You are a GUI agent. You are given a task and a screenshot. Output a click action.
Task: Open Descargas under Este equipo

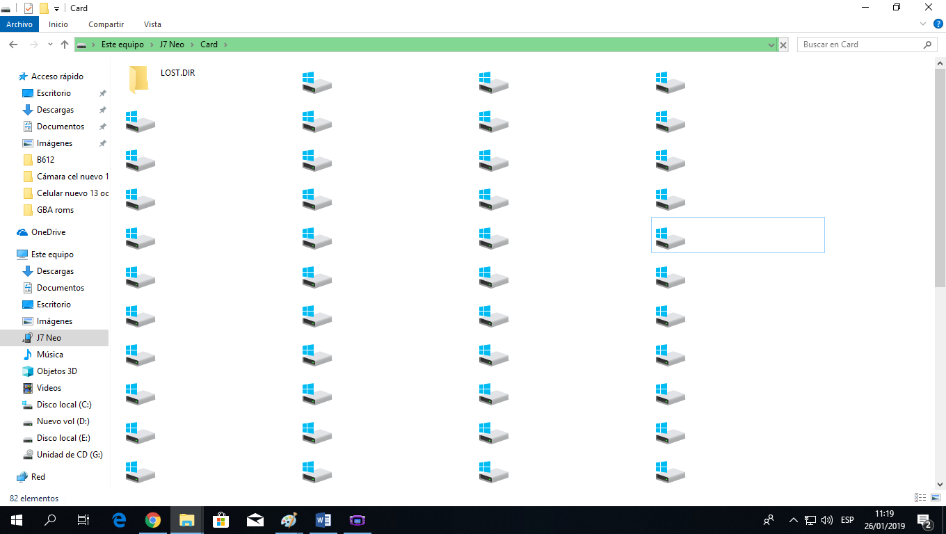point(55,271)
